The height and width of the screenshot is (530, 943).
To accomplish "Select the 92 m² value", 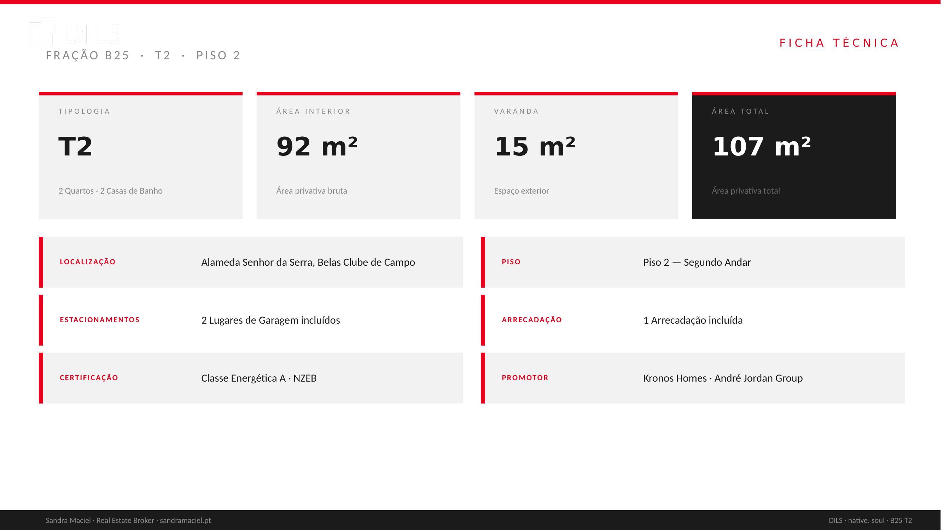I will click(x=317, y=147).
